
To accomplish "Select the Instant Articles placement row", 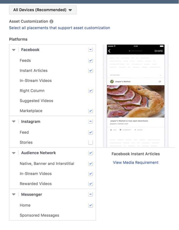I will (33, 71).
